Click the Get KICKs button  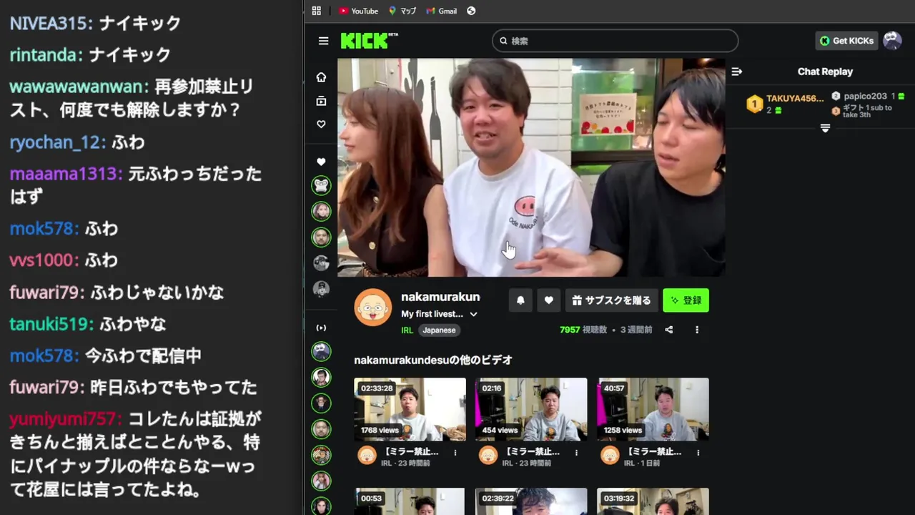pyautogui.click(x=846, y=41)
